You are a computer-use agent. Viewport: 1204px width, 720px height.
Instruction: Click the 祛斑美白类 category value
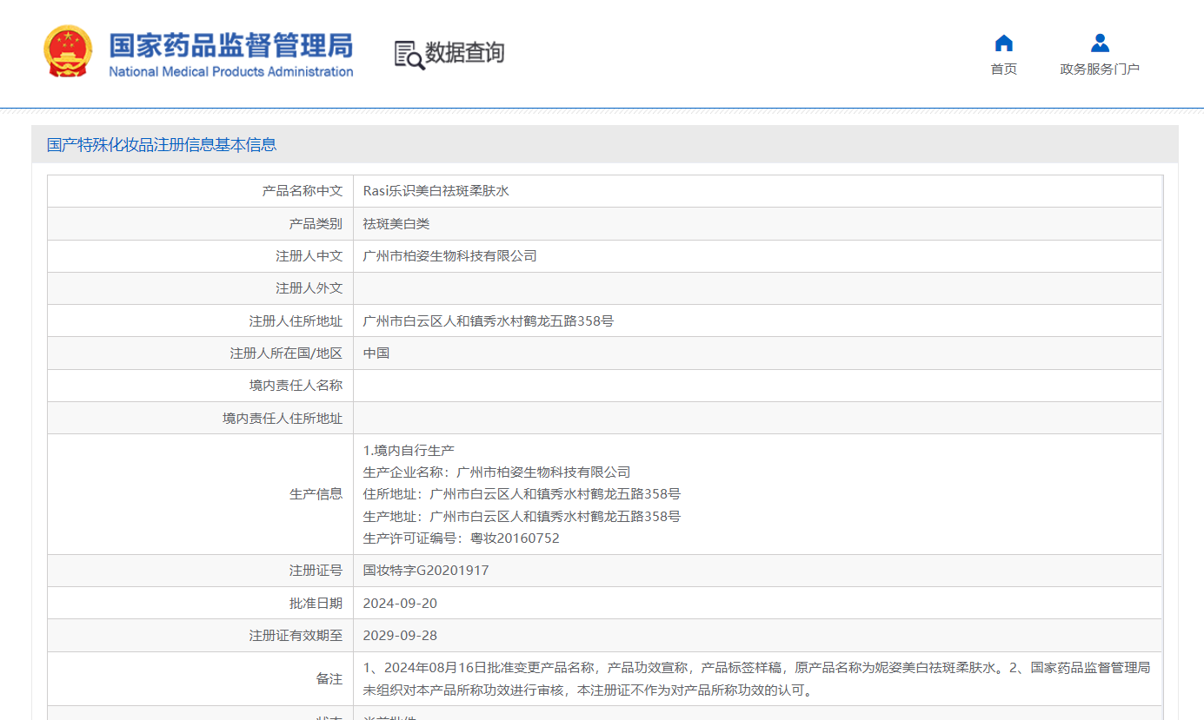396,224
